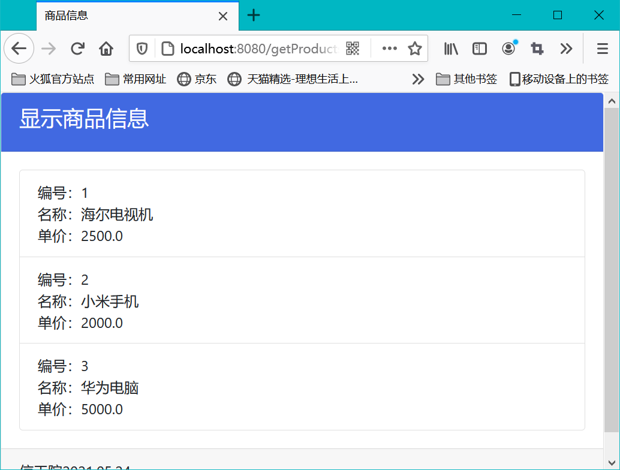The height and width of the screenshot is (470, 620).
Task: Toggle the sidebar view
Action: 480,49
